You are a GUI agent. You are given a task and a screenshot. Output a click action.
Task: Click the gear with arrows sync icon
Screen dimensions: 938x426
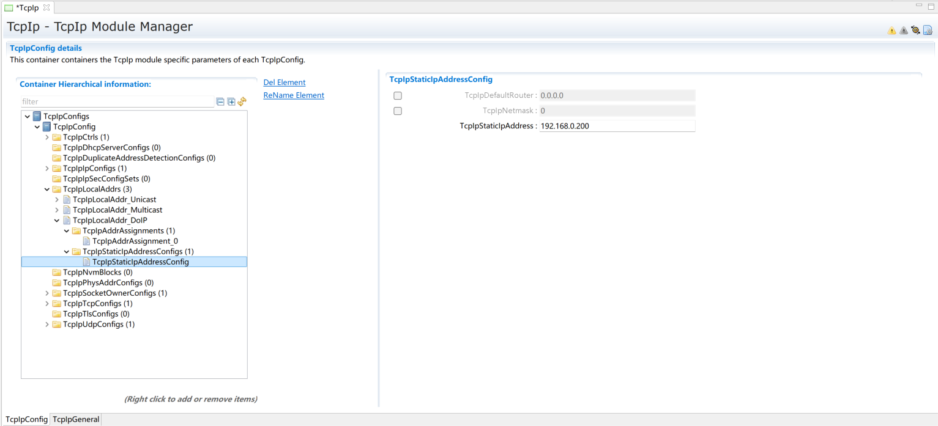tap(915, 30)
